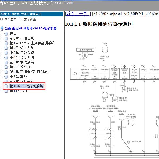The width and height of the screenshot is (159, 159).
Task: Click the page icon next to 第11章
Action: (6, 91)
